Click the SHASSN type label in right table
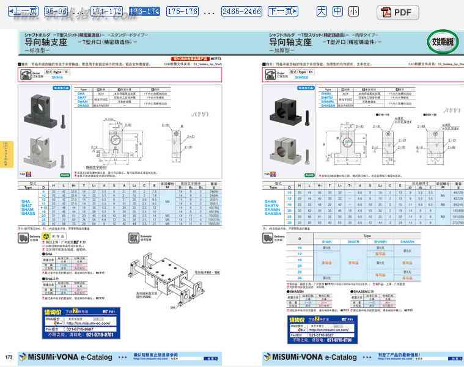Image resolution: width=464 pixels, height=367 pixels. point(273,213)
